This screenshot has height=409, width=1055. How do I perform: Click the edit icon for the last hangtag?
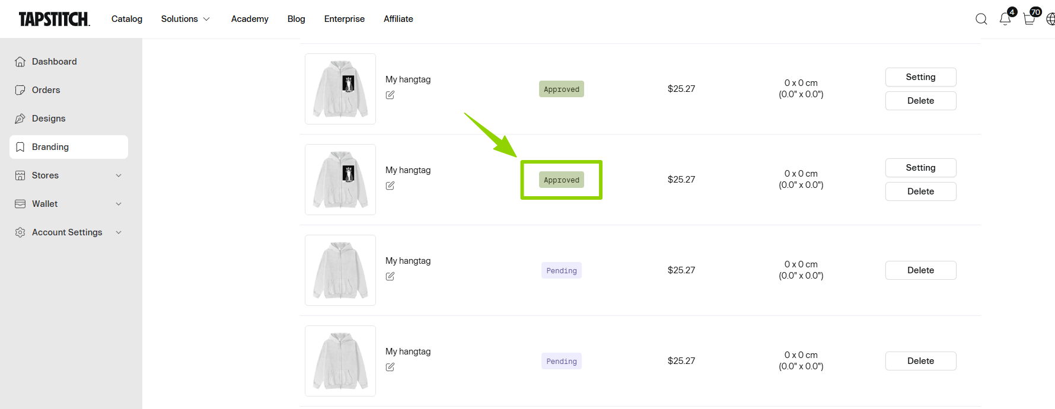pos(390,367)
